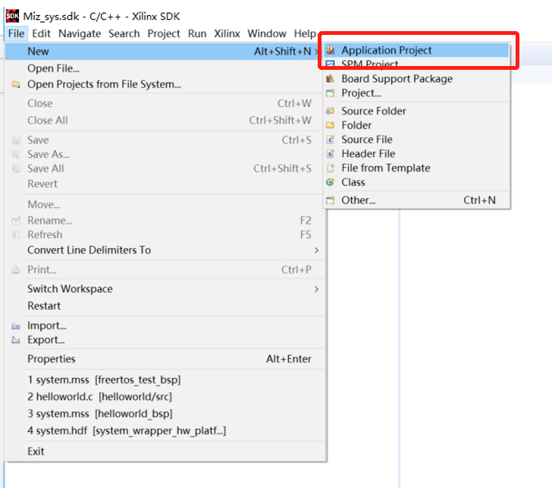Viewport: 552px width, 488px height.
Task: Choose Switch Workspace entry
Action: [165, 289]
